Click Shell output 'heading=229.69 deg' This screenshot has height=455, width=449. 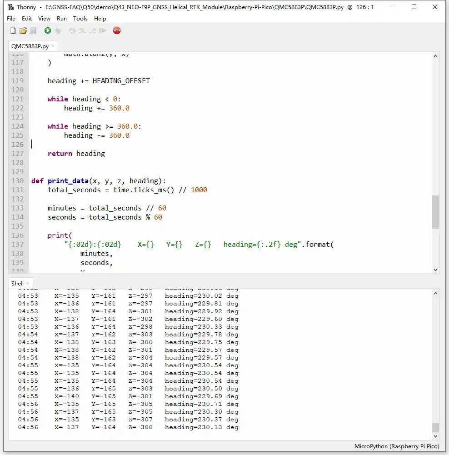tap(202, 396)
